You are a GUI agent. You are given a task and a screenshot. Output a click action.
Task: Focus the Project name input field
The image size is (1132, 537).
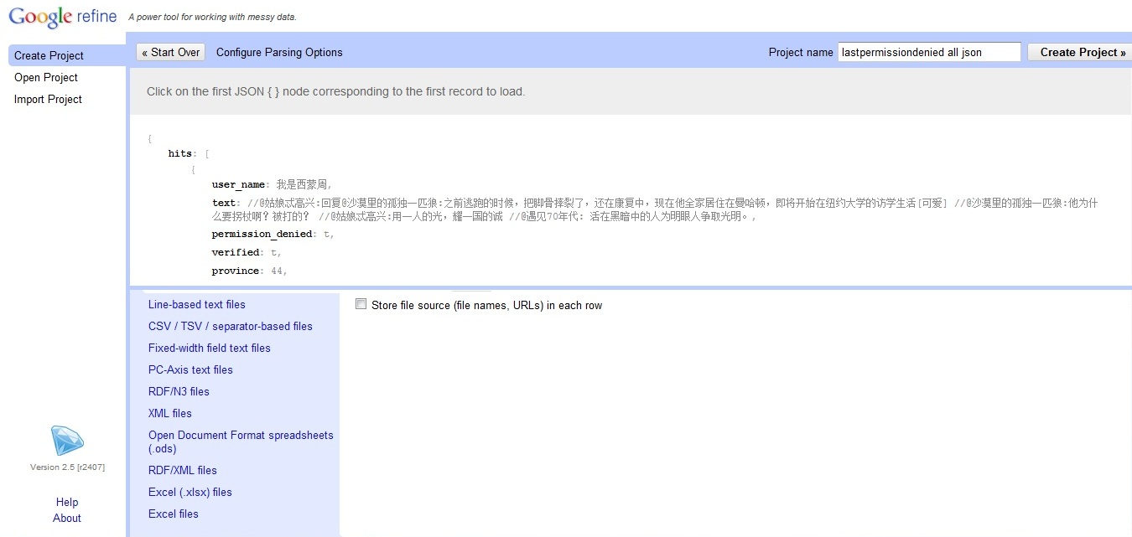tap(929, 52)
